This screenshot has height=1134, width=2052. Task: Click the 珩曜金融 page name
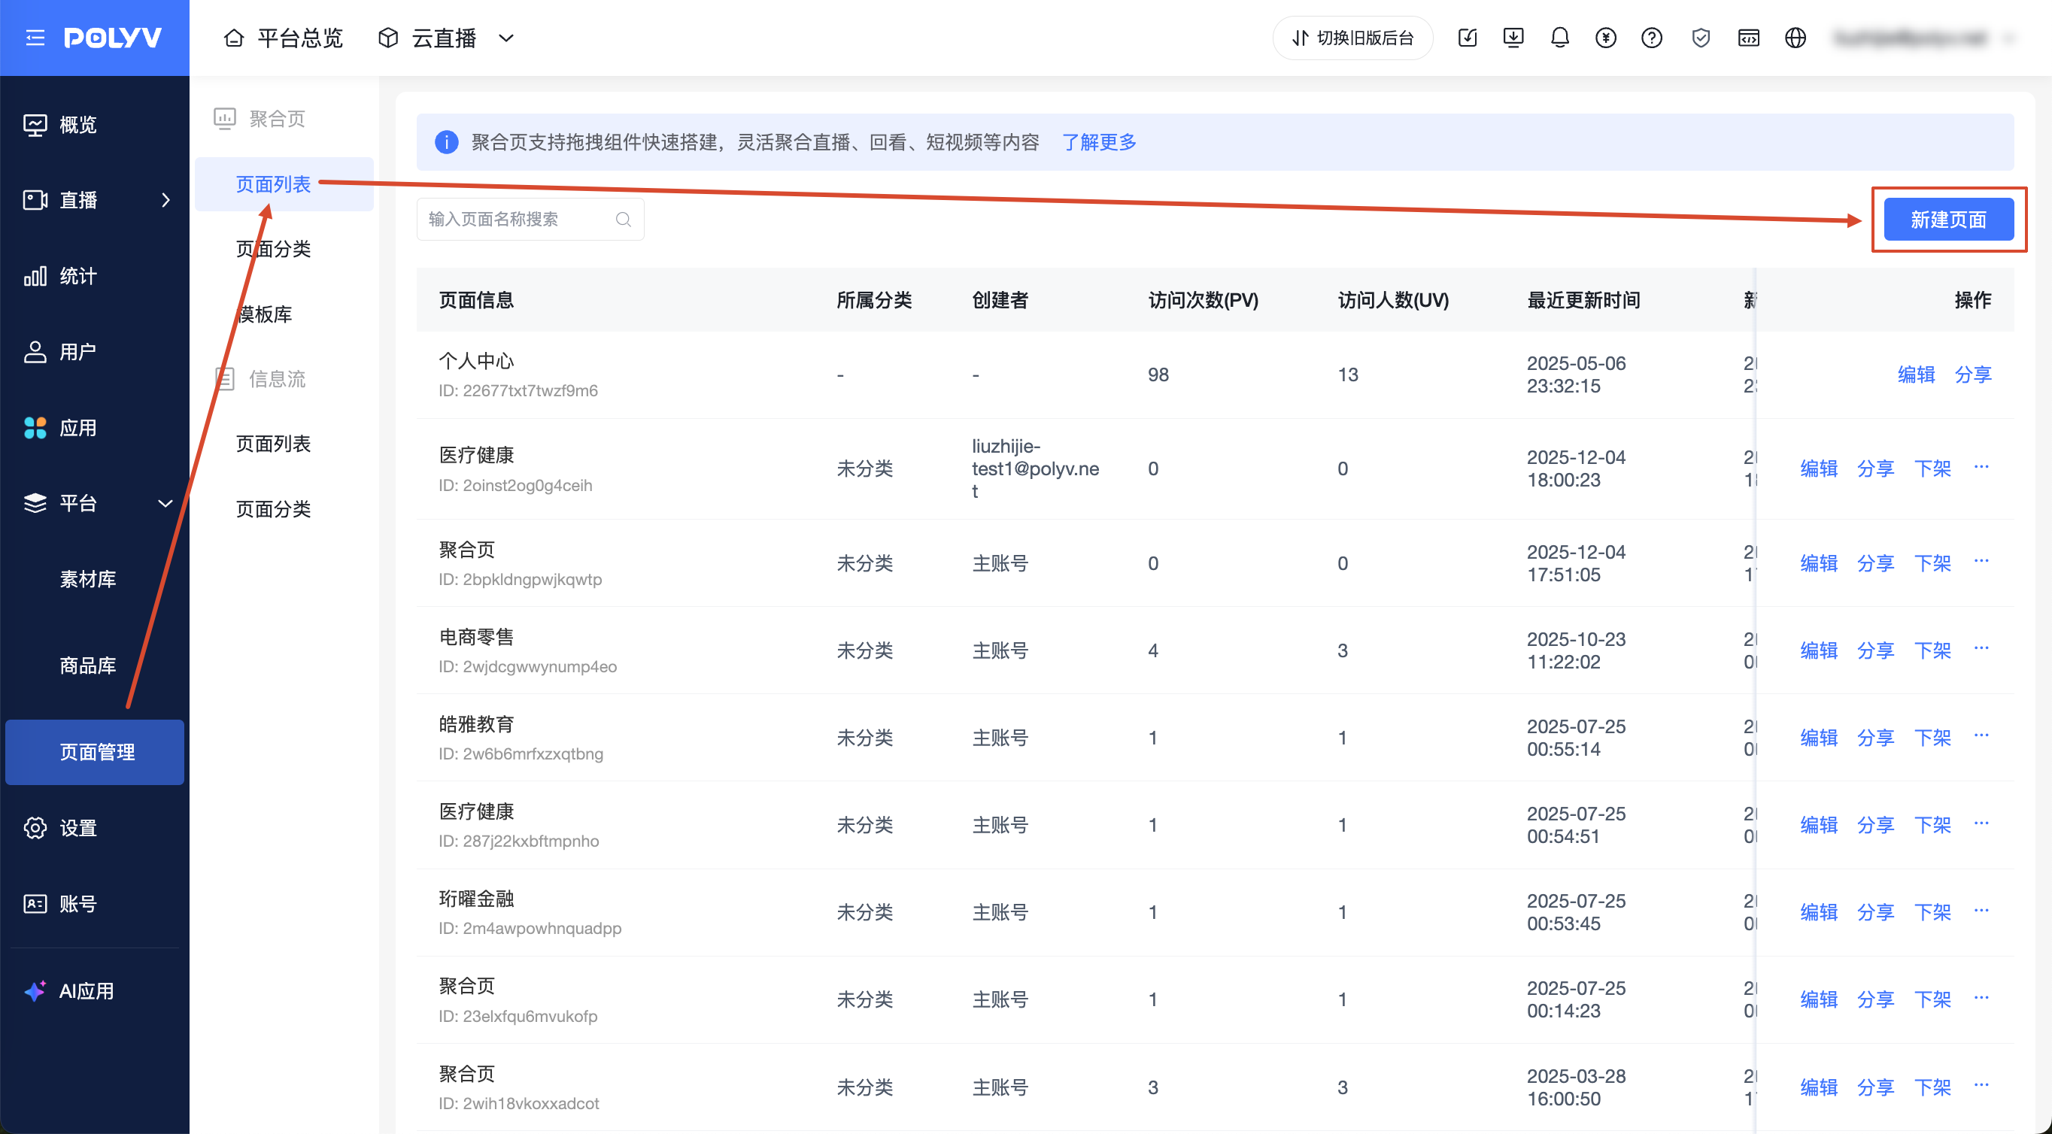pos(476,899)
